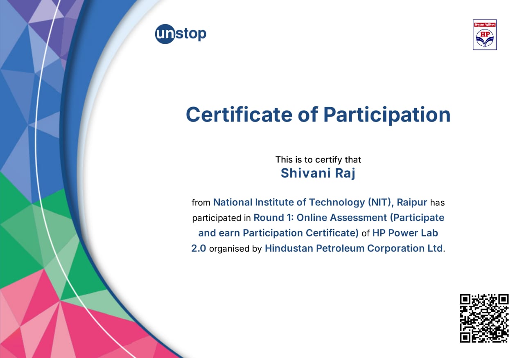The width and height of the screenshot is (524, 358).
Task: Click the word "Certificate" in the heading
Action: [x=239, y=115]
